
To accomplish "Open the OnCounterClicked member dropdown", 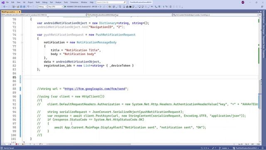I will [215, 15].
